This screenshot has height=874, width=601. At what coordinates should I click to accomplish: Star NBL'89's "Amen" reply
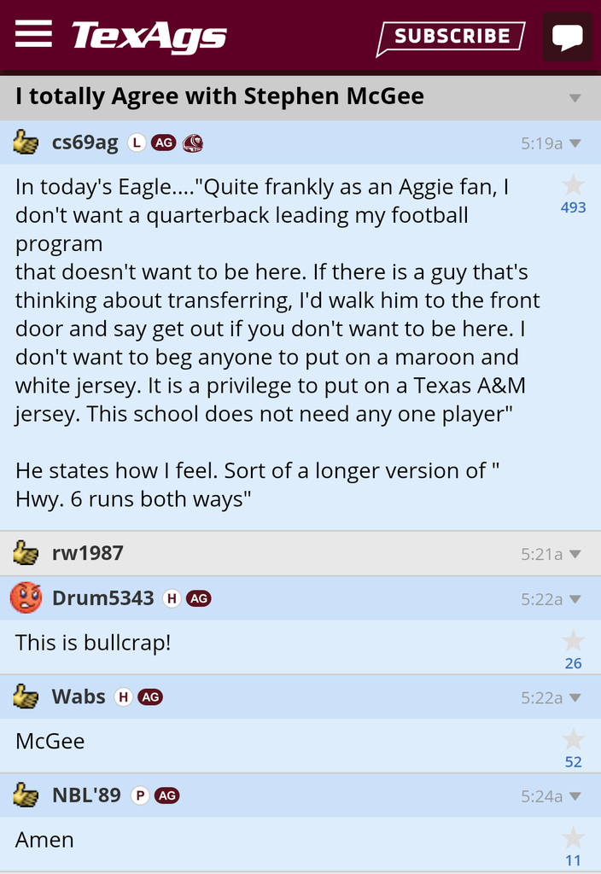pos(573,838)
